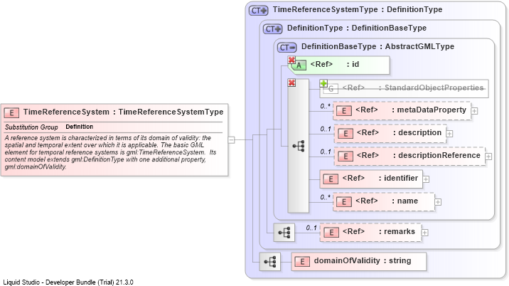Click the G group icon of StandardObjectProperties
Screen dimensions: 509x286
[x=331, y=88]
